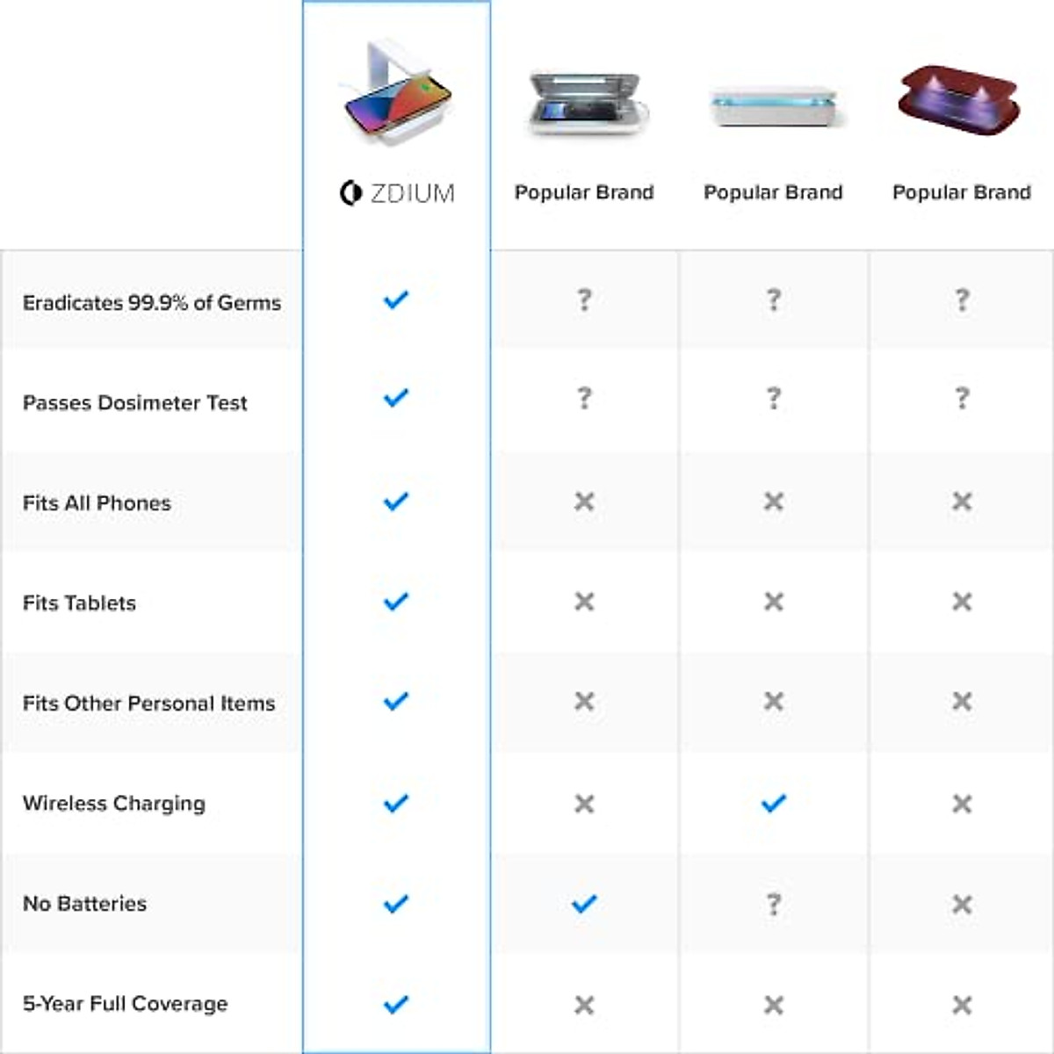Click ZDIUM checkmark for Eradicates 99.9% of Germs
Image resolution: width=1054 pixels, height=1054 pixels.
point(396,300)
